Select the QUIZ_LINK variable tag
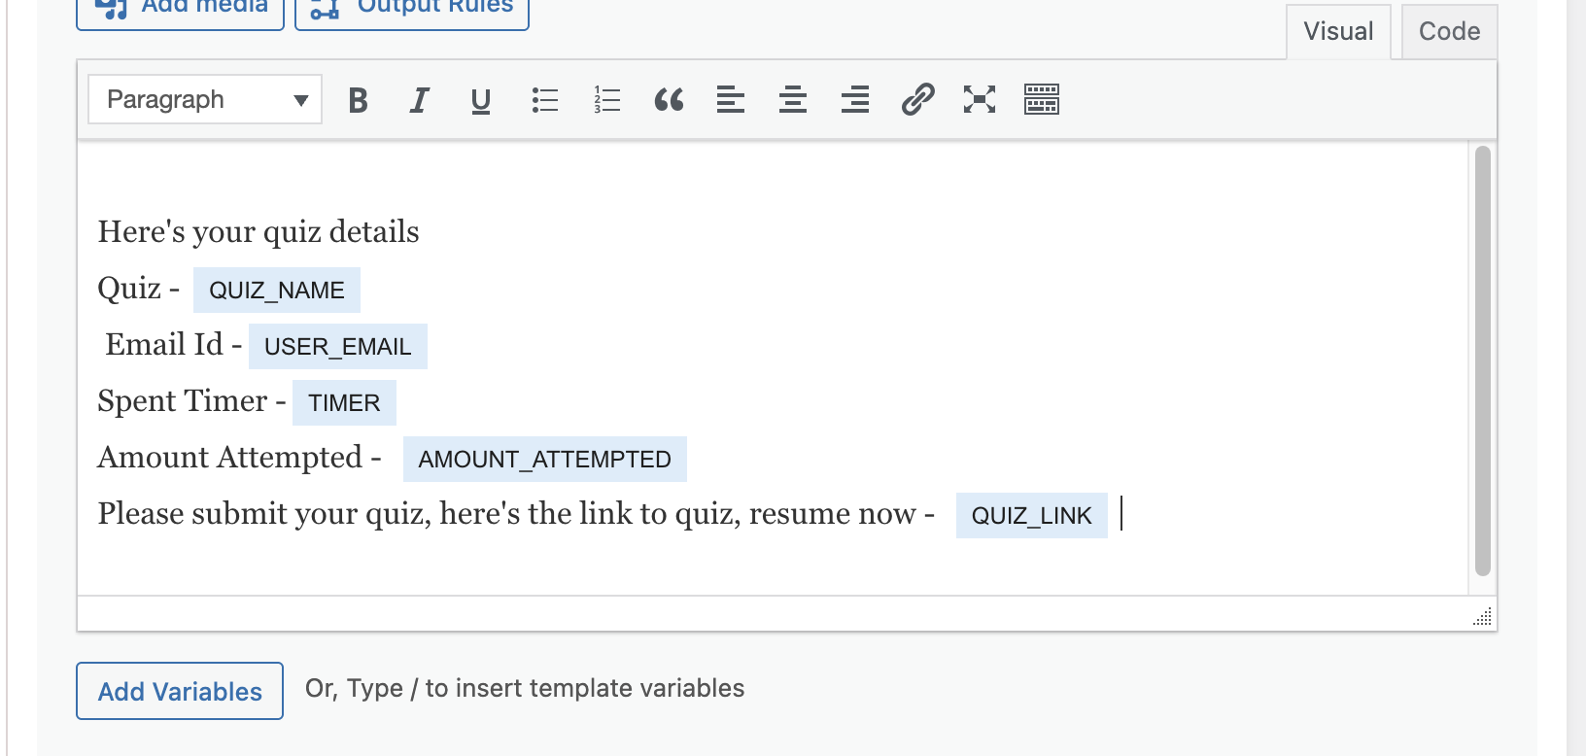Screen dimensions: 1586x756 click(1032, 516)
